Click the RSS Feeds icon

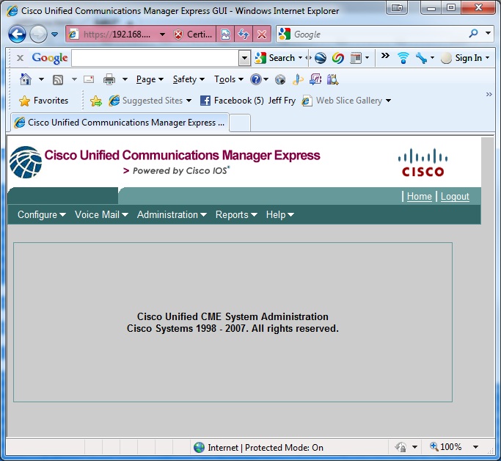tap(57, 79)
